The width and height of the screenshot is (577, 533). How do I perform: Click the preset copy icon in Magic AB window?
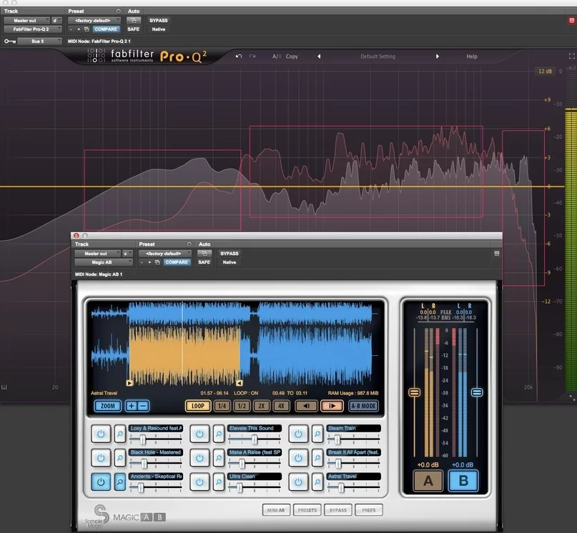(157, 262)
